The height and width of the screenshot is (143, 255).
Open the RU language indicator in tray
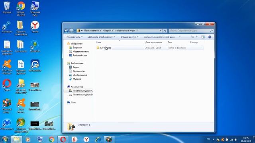point(208,139)
